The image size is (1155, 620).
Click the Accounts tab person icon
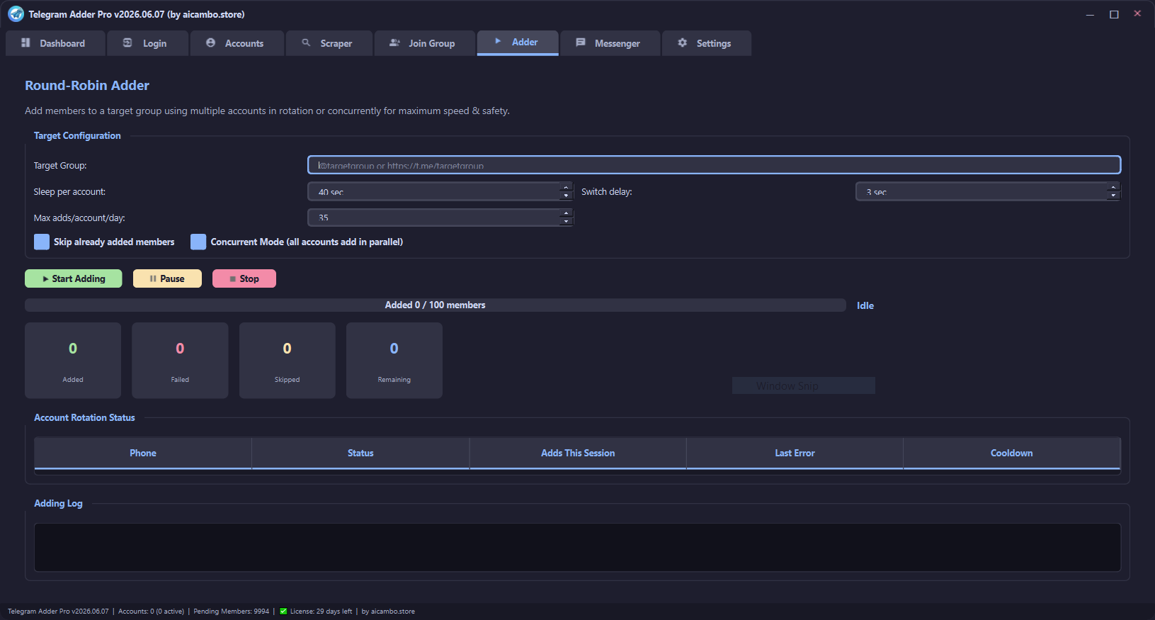point(210,43)
